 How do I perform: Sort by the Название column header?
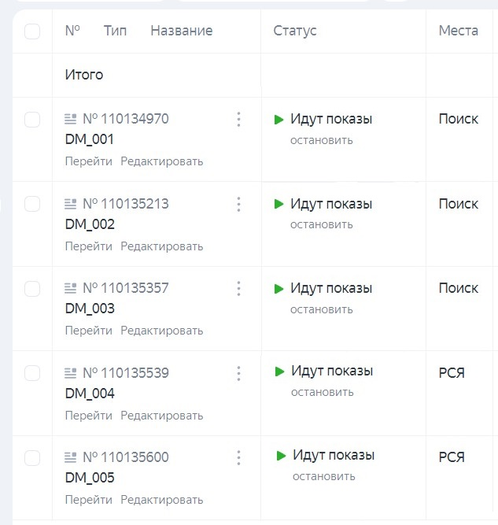point(181,31)
